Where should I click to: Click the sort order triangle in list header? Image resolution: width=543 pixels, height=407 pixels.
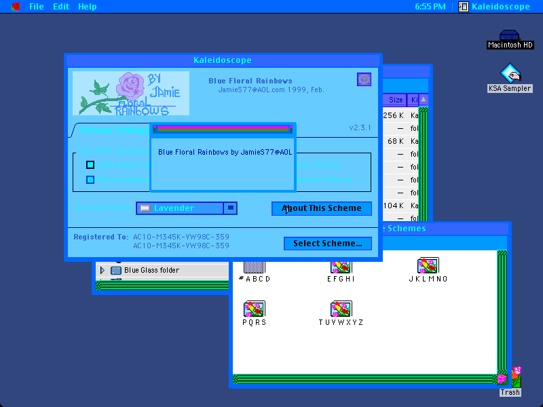pyautogui.click(x=423, y=100)
